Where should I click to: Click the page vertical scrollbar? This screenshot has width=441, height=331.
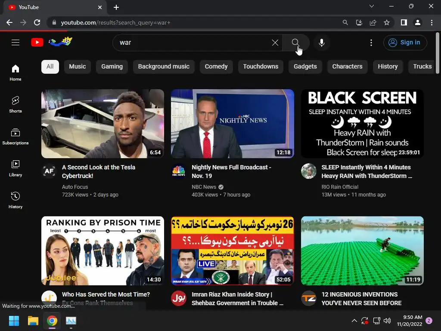point(438,53)
